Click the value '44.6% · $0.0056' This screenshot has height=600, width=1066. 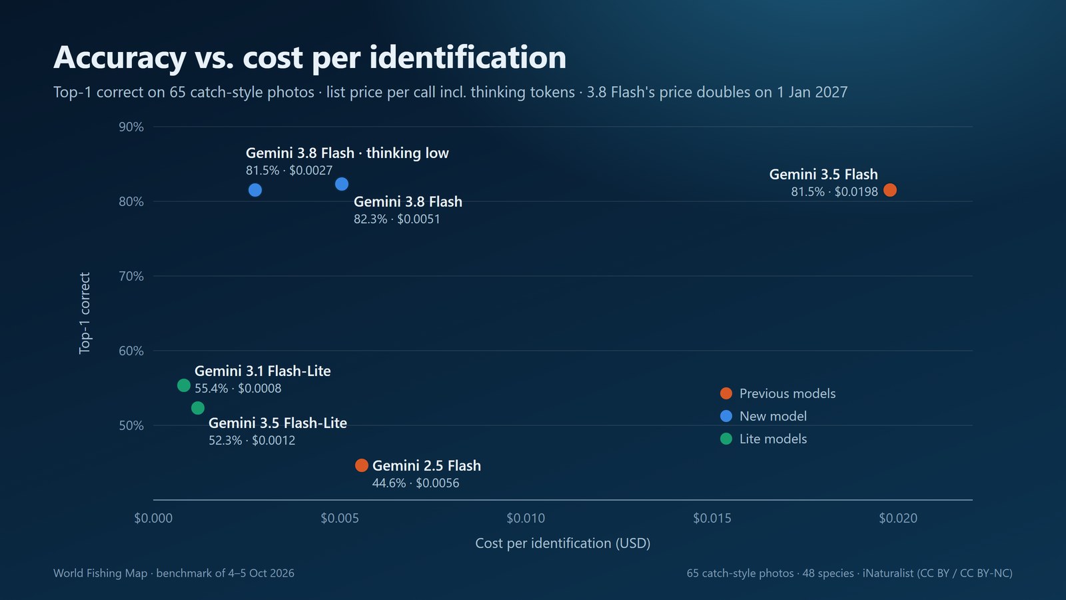416,483
